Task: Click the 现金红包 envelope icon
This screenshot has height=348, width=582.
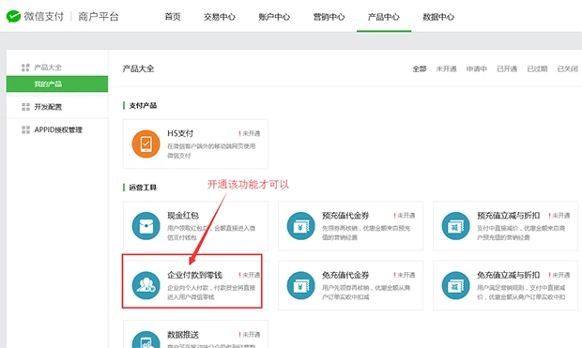Action: (x=145, y=225)
